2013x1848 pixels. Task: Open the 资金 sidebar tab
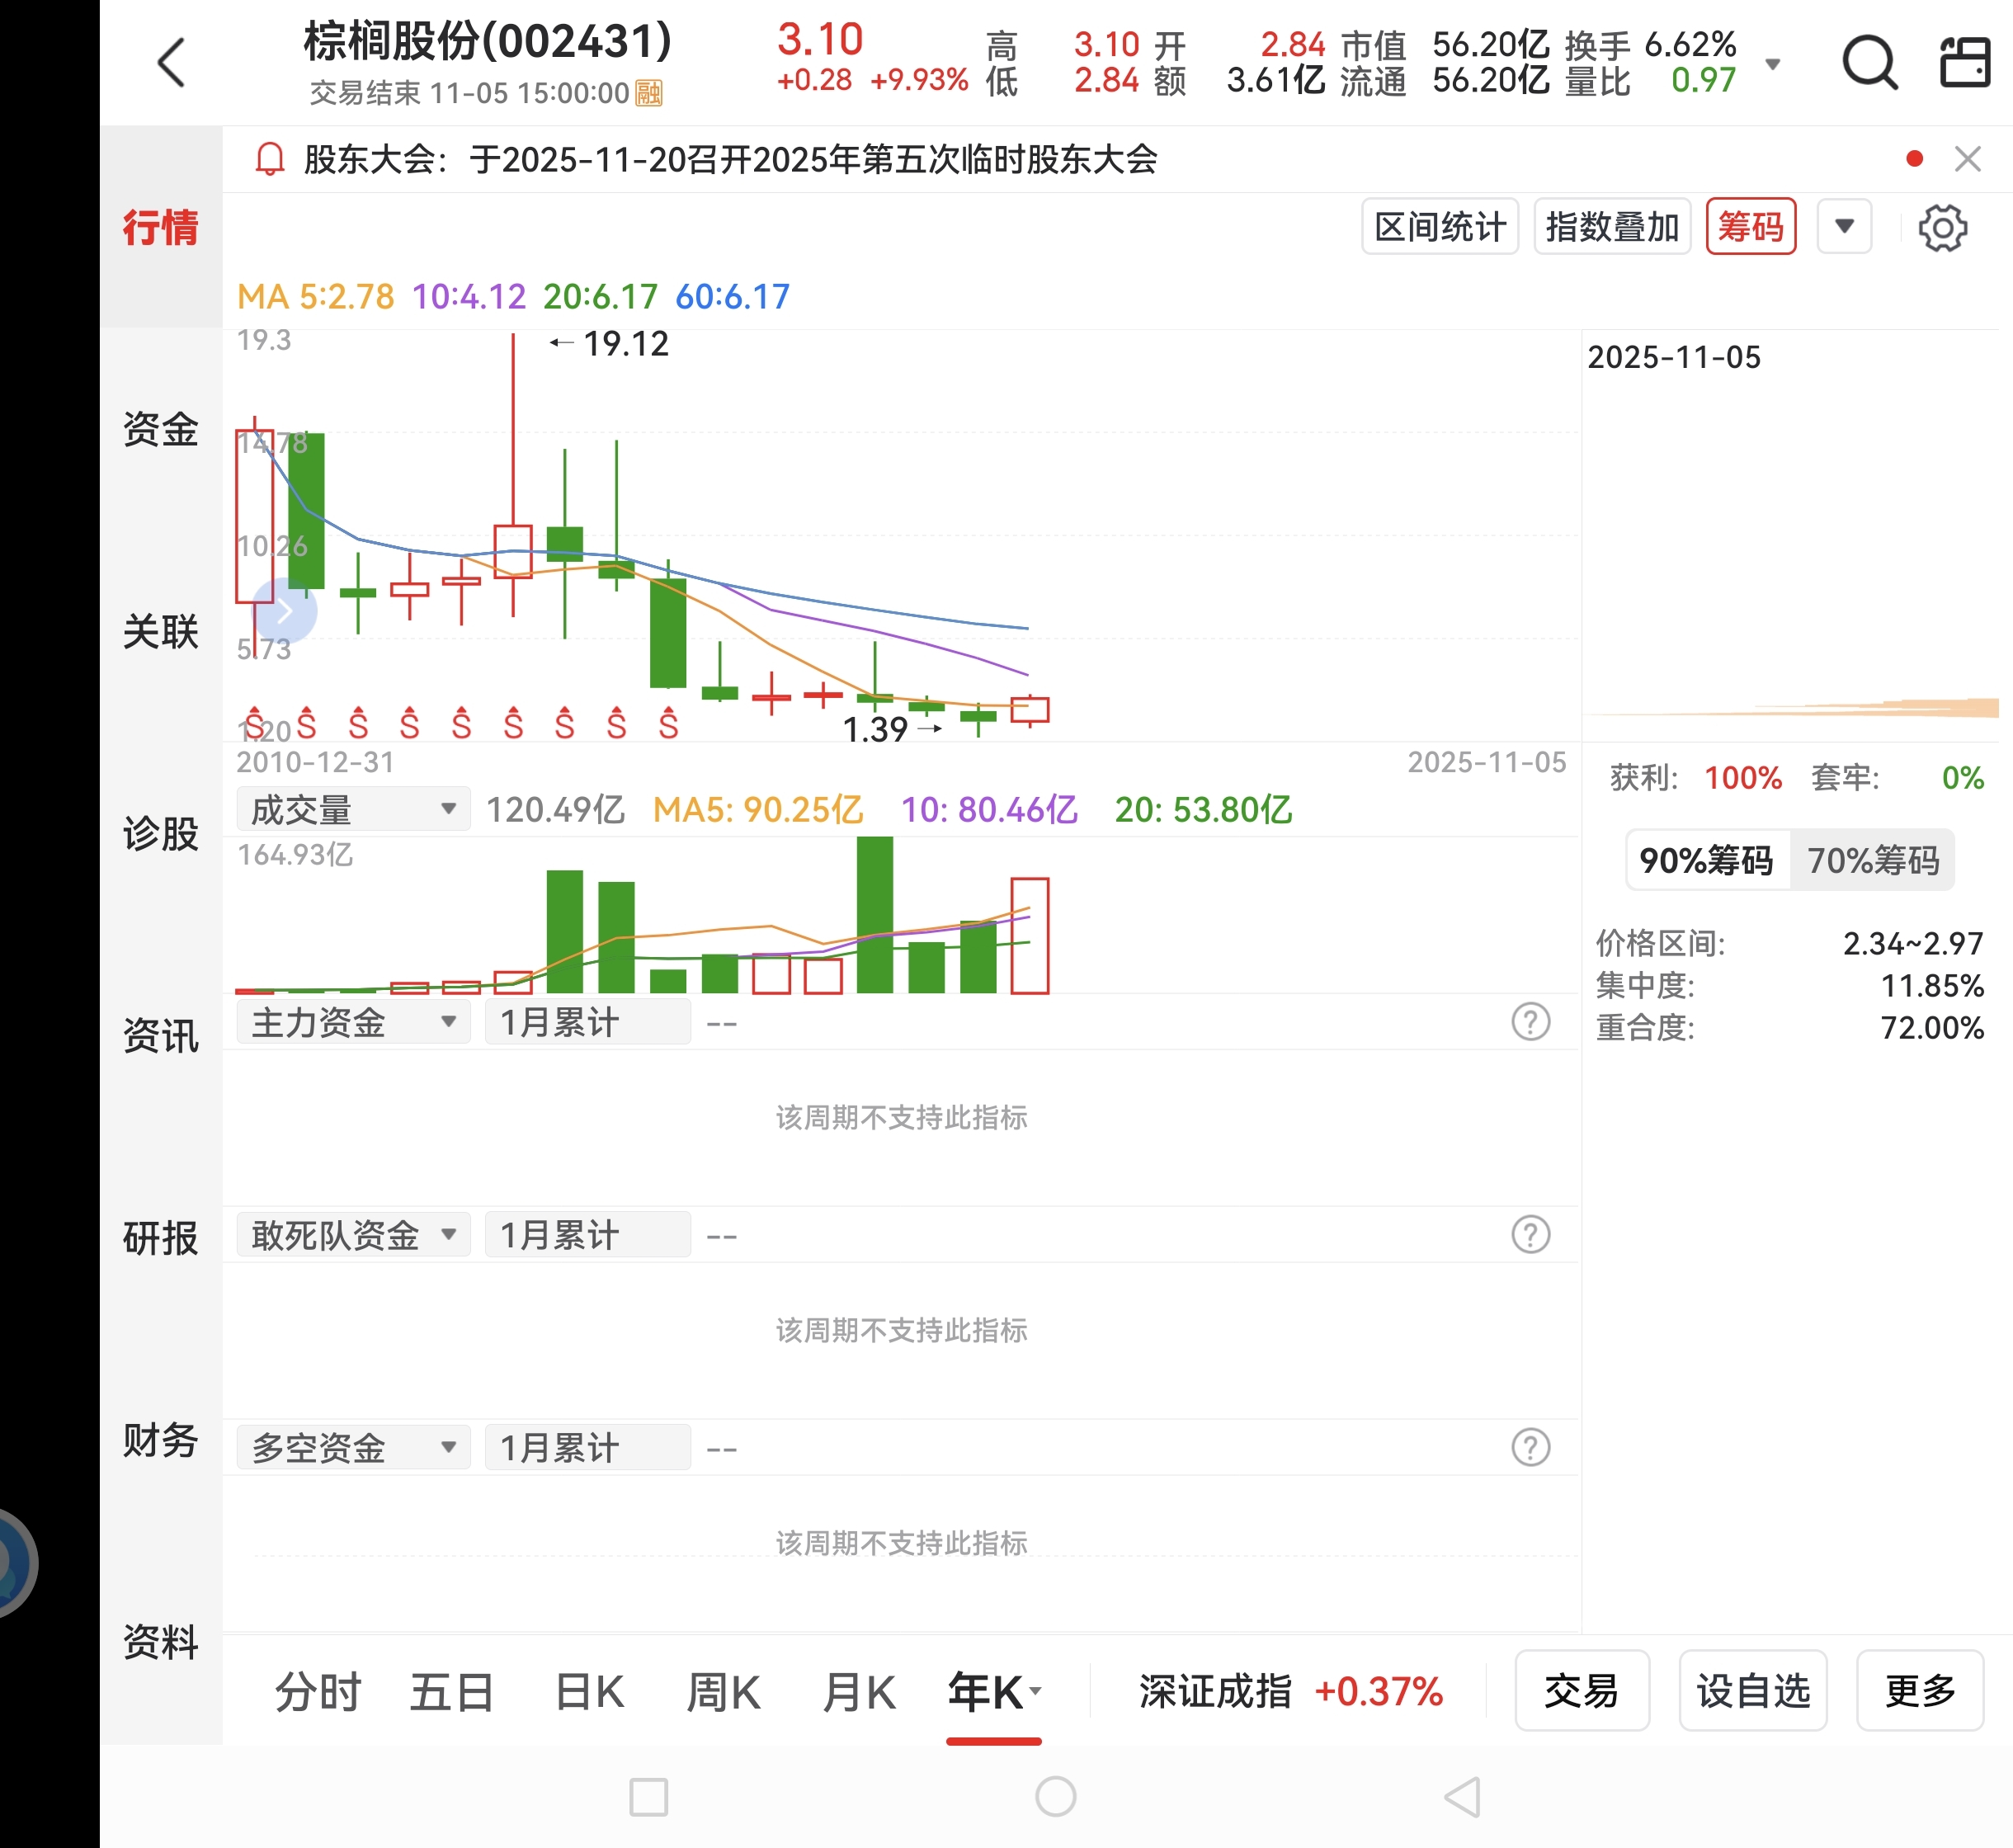[x=160, y=429]
